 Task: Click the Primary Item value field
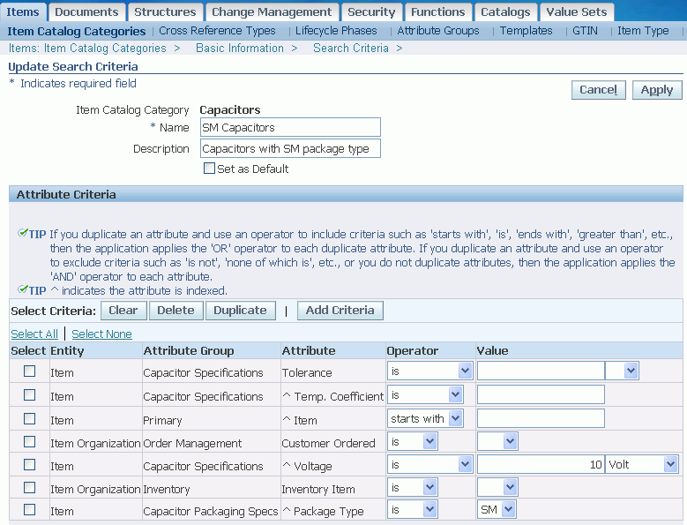(541, 418)
